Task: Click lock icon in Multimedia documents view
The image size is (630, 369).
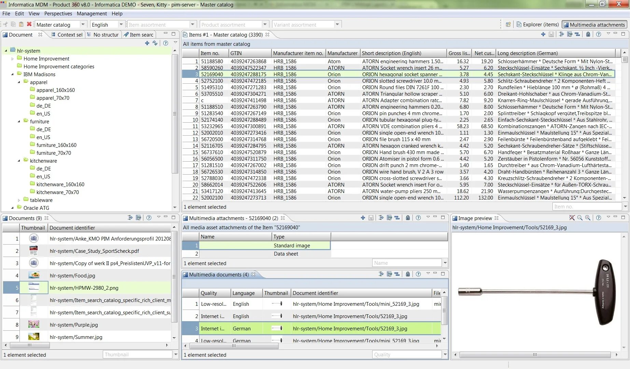Action: point(408,274)
